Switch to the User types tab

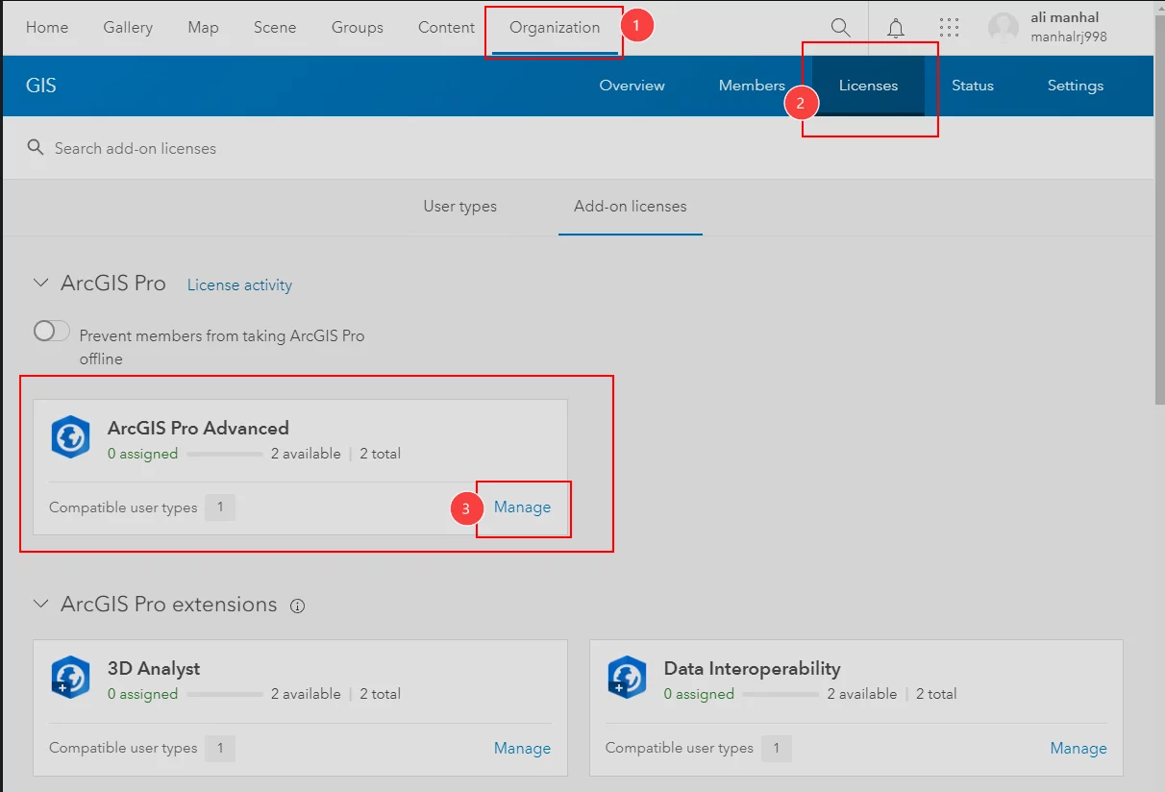[x=460, y=207]
